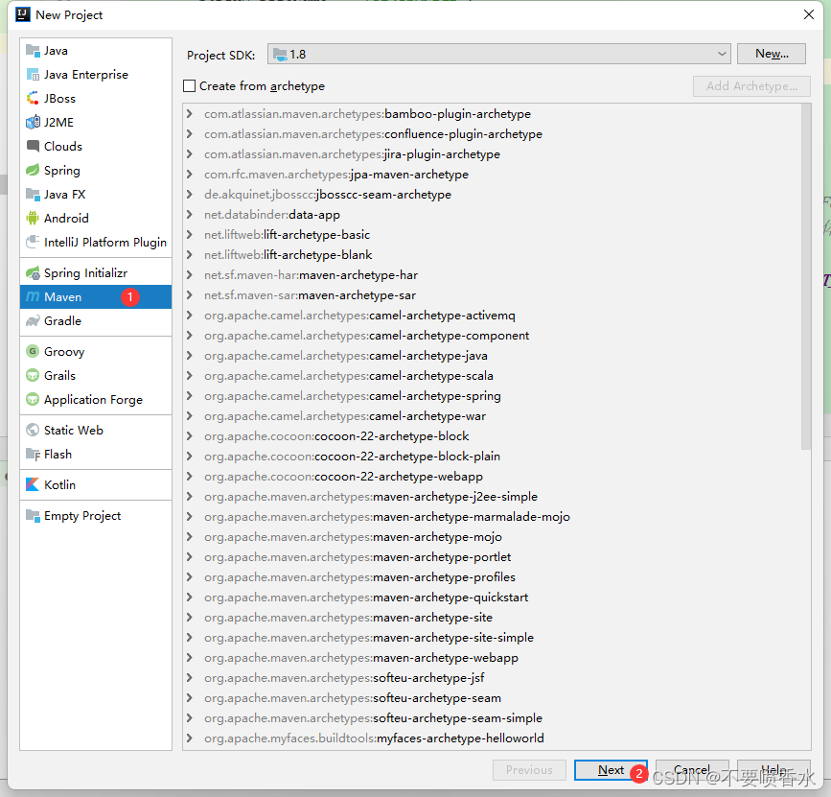
Task: Click the Help button
Action: click(773, 770)
